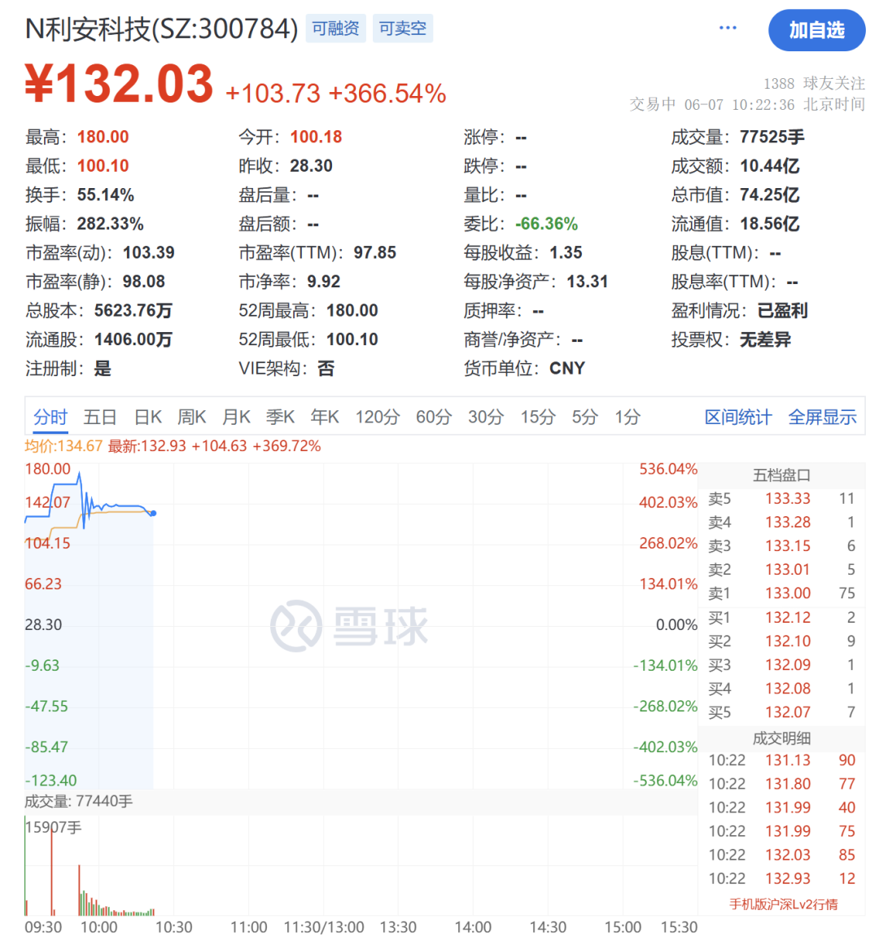The width and height of the screenshot is (879, 941).
Task: Open the more options ellipsis icon
Action: point(728,27)
